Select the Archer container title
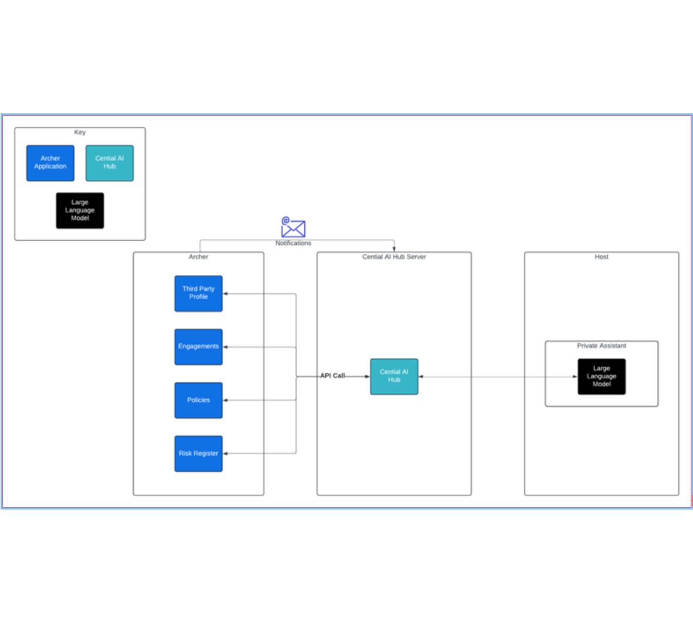Viewport: 693px width, 637px height. (x=199, y=257)
